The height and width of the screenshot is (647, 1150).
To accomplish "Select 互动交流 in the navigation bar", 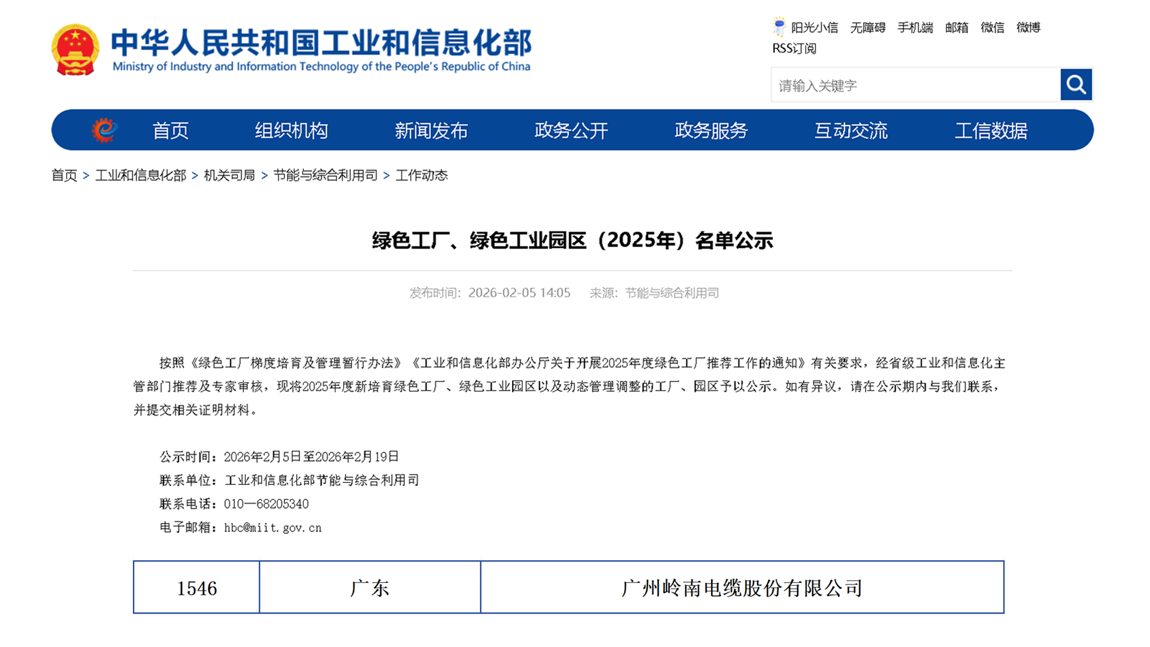I will click(x=851, y=130).
